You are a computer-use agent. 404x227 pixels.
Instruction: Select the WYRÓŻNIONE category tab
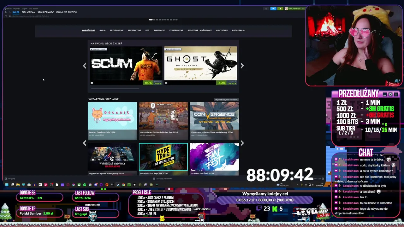(88, 30)
